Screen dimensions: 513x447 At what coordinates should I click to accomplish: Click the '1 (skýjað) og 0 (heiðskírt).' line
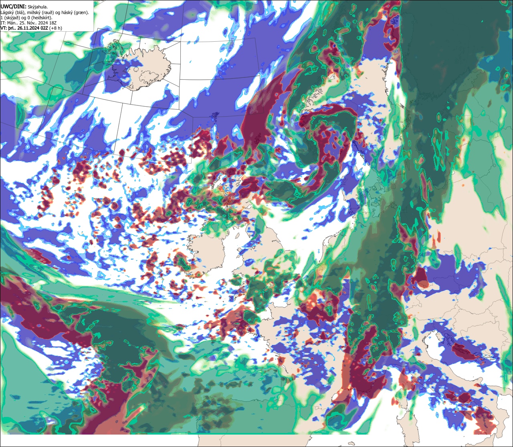tap(26, 18)
